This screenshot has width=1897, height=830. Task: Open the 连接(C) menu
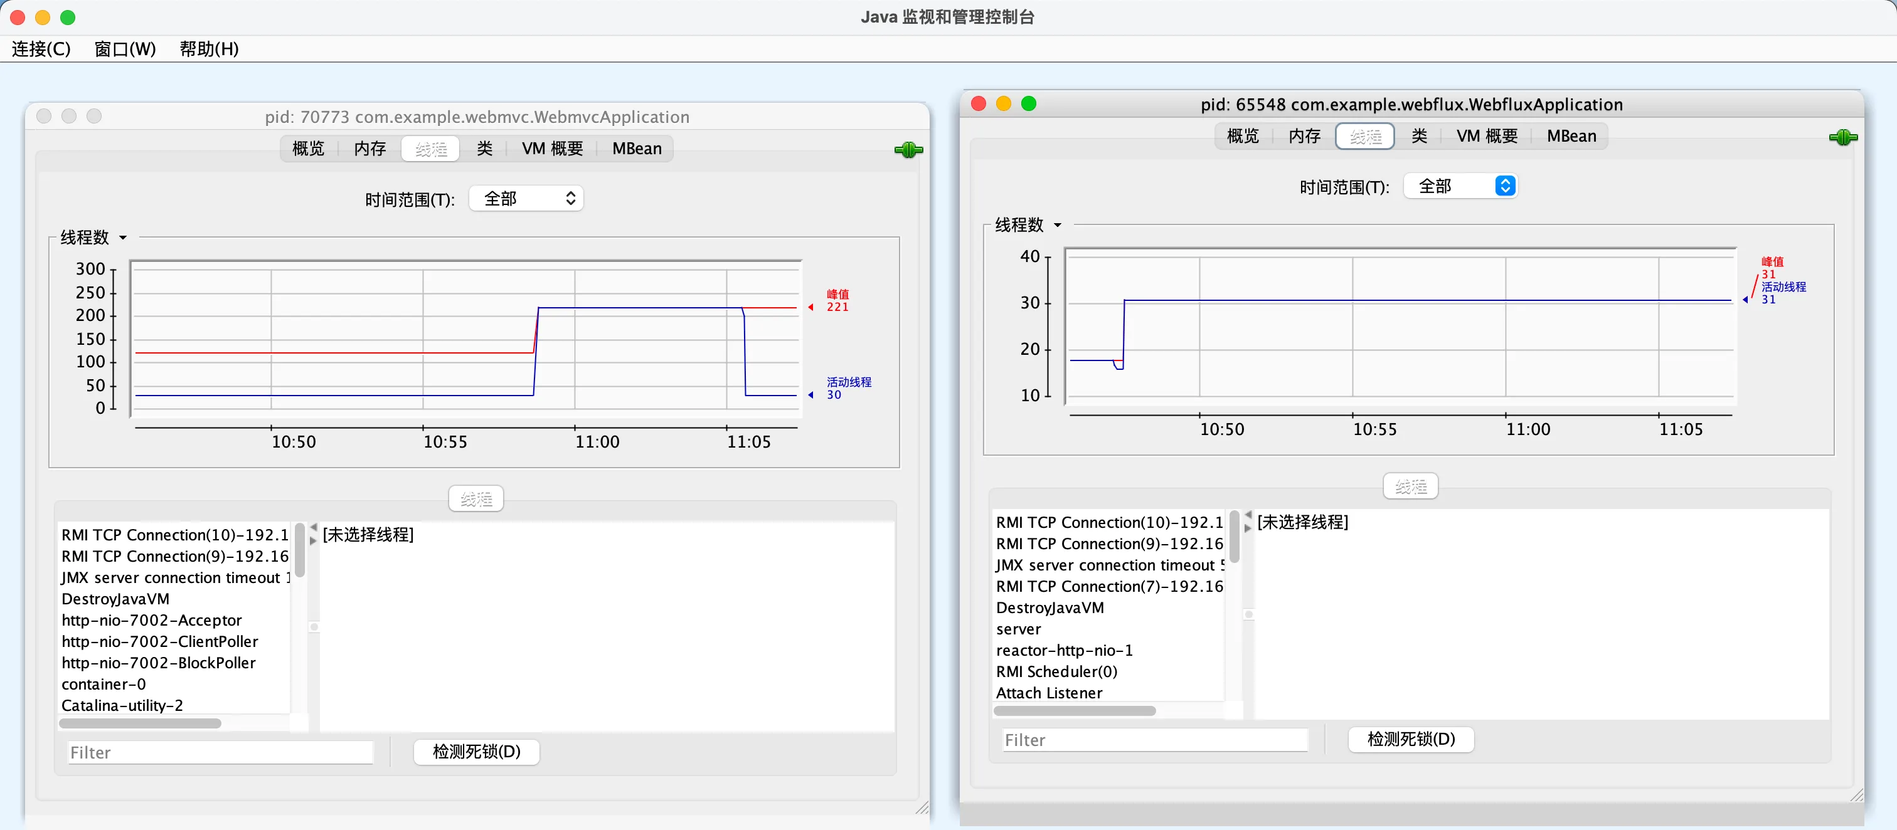[41, 50]
